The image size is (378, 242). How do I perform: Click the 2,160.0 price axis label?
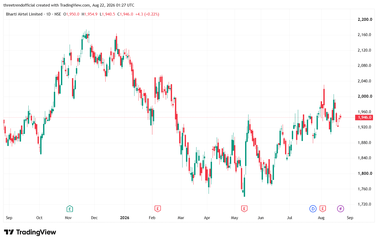click(x=364, y=35)
